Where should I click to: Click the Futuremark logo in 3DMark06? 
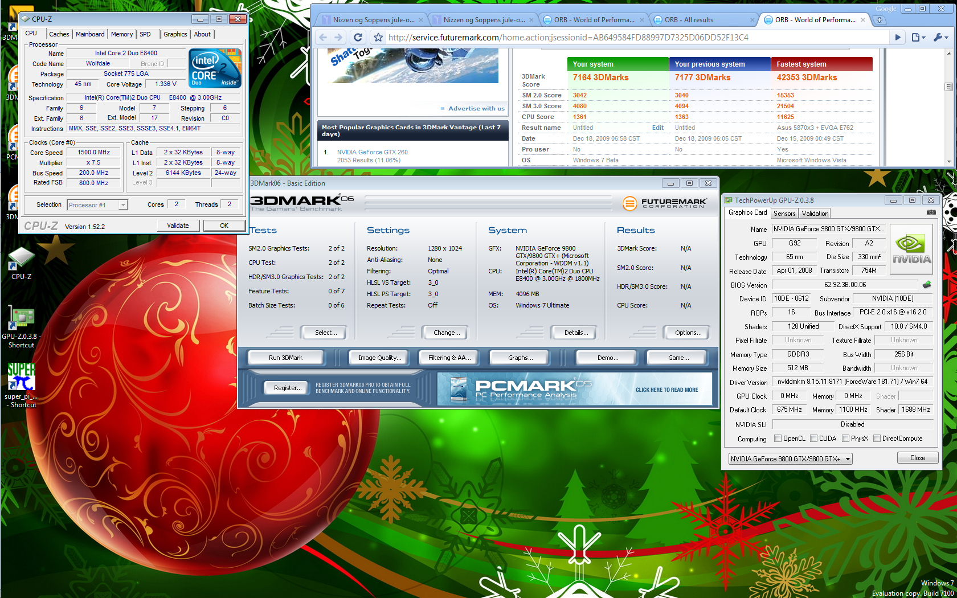(x=664, y=203)
